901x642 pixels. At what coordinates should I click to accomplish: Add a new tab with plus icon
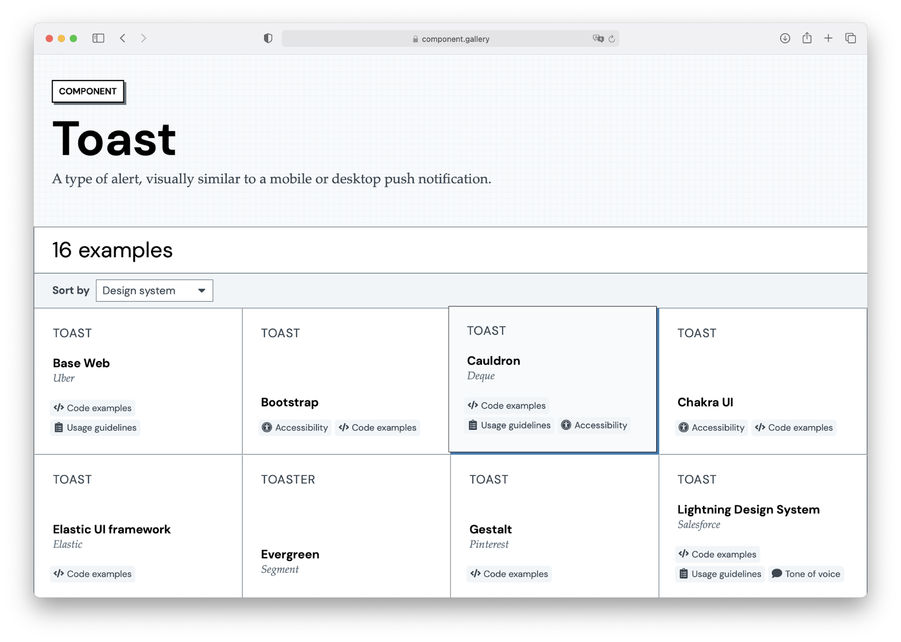828,38
